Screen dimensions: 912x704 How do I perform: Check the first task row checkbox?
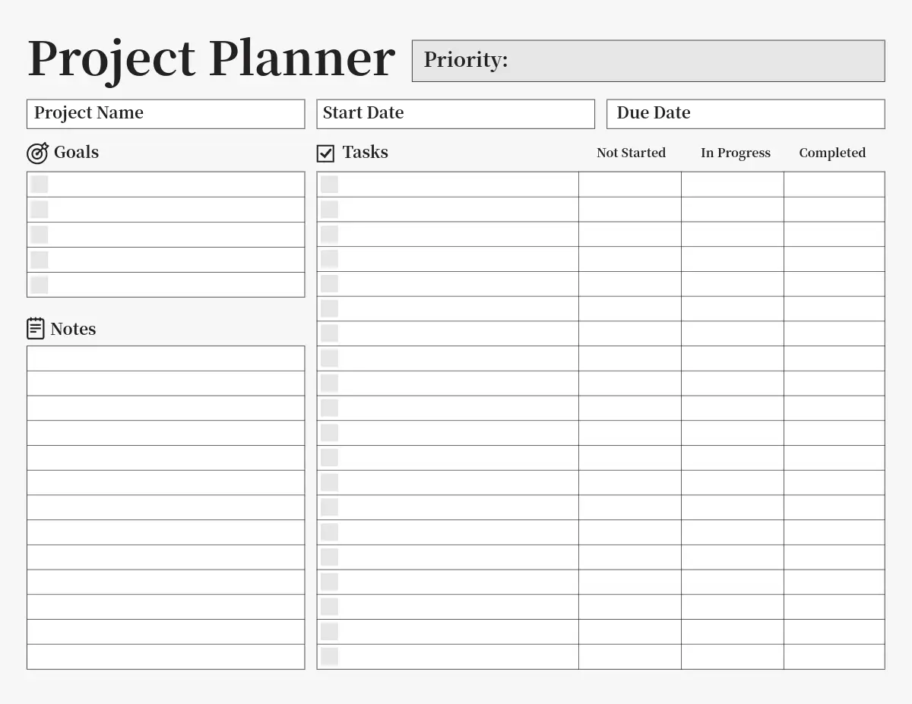pyautogui.click(x=329, y=185)
